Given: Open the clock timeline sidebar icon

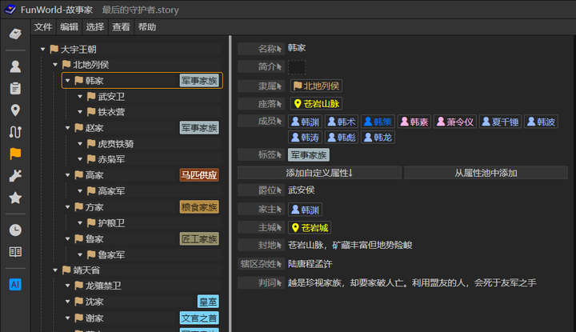Looking at the screenshot, I should (15, 230).
